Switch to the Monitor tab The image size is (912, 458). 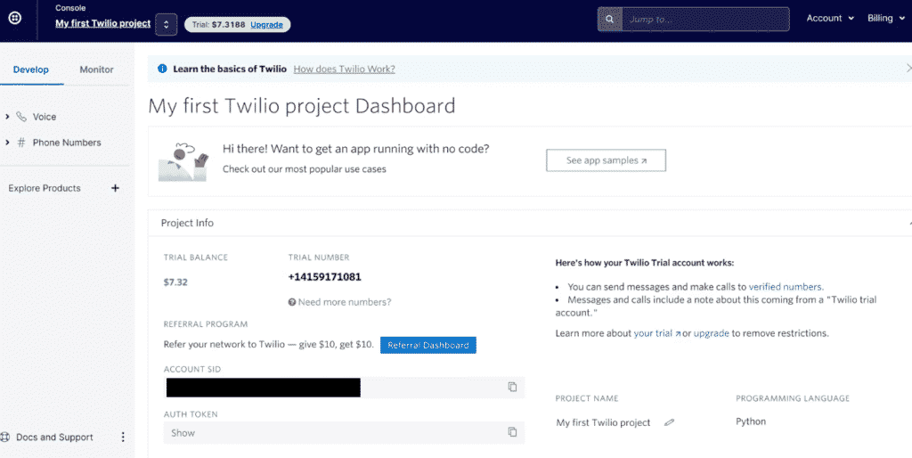tap(96, 70)
